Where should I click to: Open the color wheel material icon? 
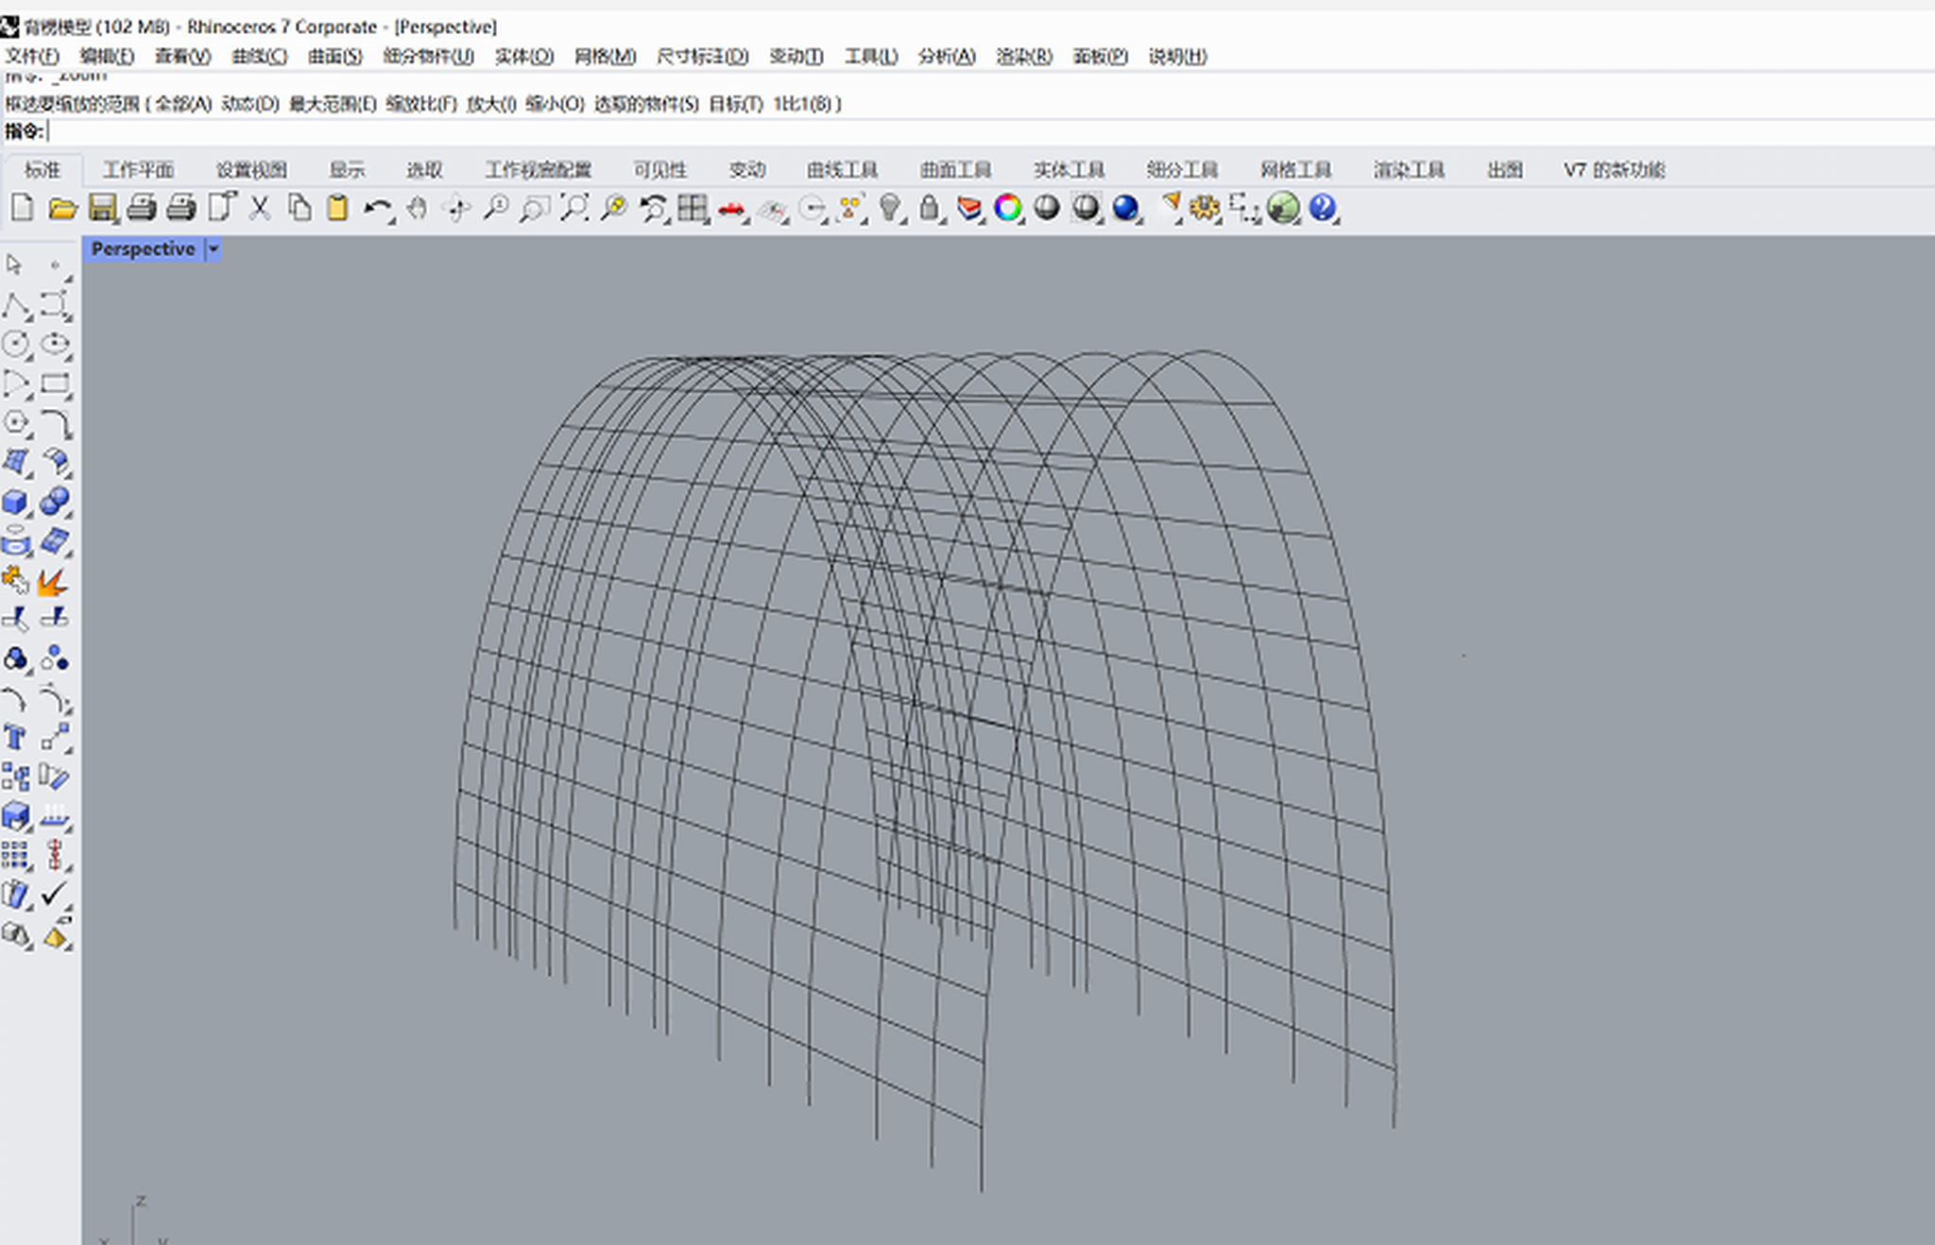[1007, 208]
